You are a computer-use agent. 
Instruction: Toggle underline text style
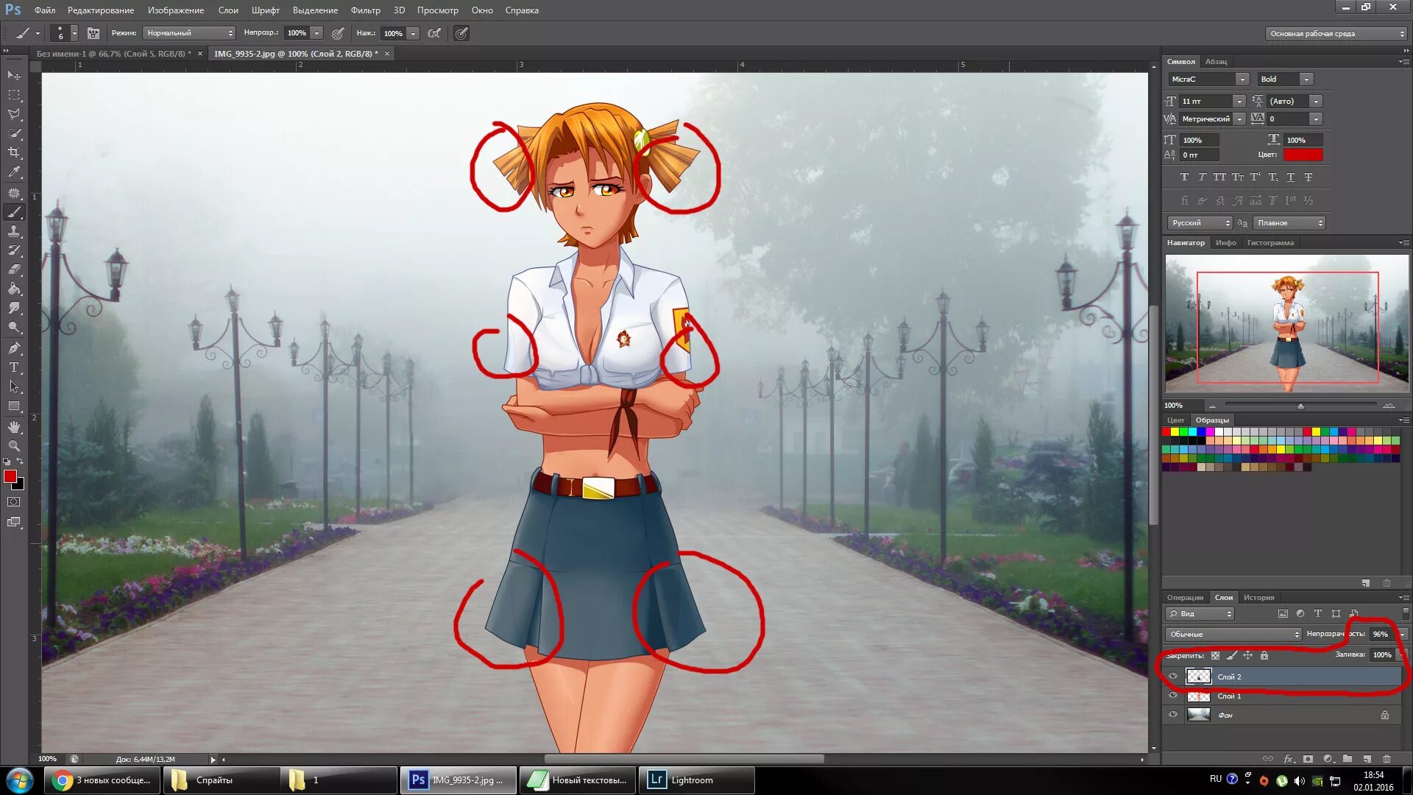click(x=1291, y=177)
